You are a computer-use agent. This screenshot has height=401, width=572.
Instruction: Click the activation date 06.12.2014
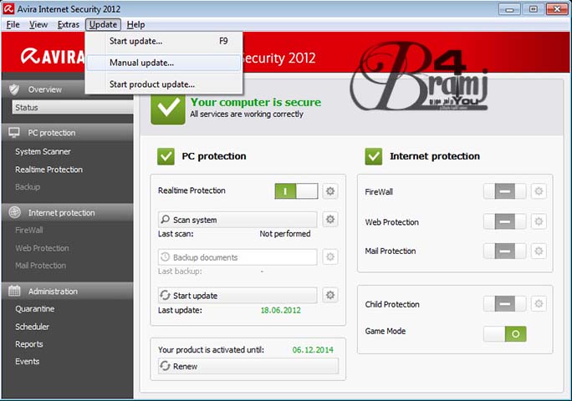click(x=313, y=349)
